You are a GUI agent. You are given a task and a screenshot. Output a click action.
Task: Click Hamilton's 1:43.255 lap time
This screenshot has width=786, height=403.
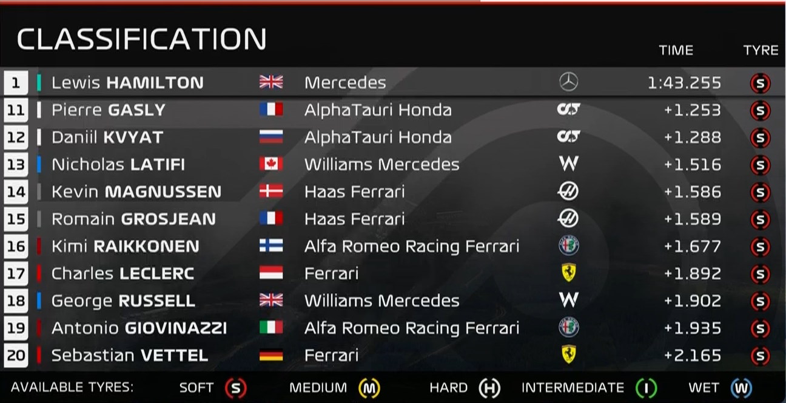pos(684,83)
